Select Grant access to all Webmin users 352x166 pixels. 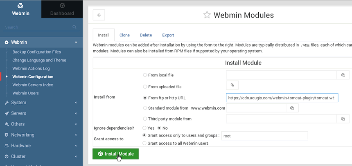pos(144,143)
